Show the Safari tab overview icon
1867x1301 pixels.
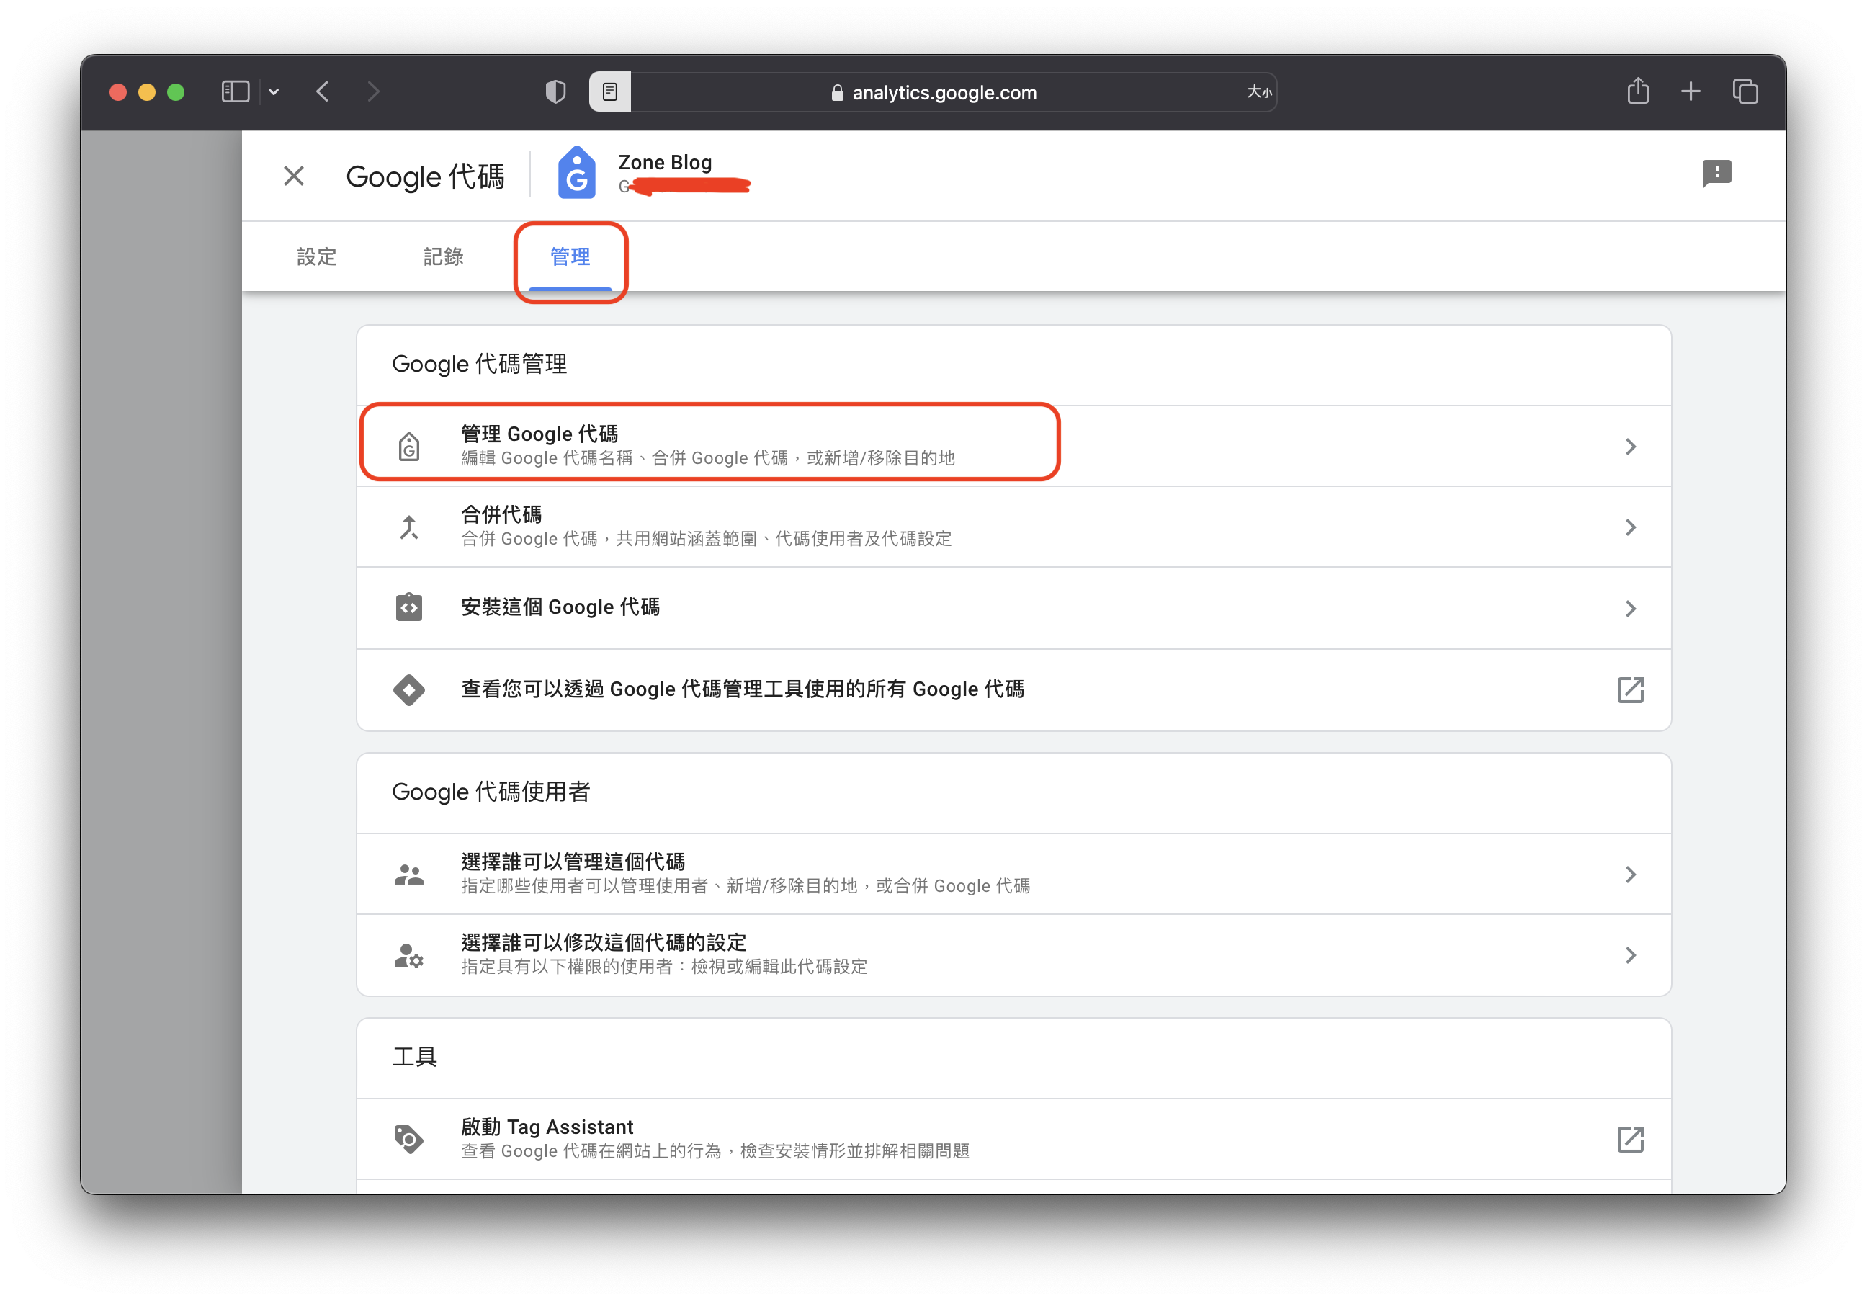tap(1745, 92)
